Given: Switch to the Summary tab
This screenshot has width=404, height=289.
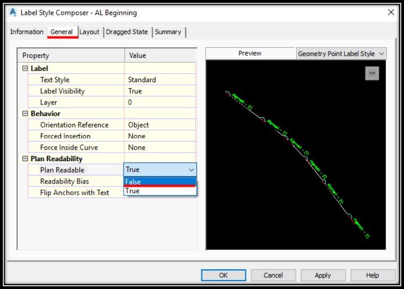Looking at the screenshot, I should coord(168,32).
